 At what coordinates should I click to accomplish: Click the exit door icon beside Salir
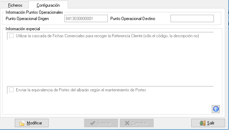[x=203, y=123]
